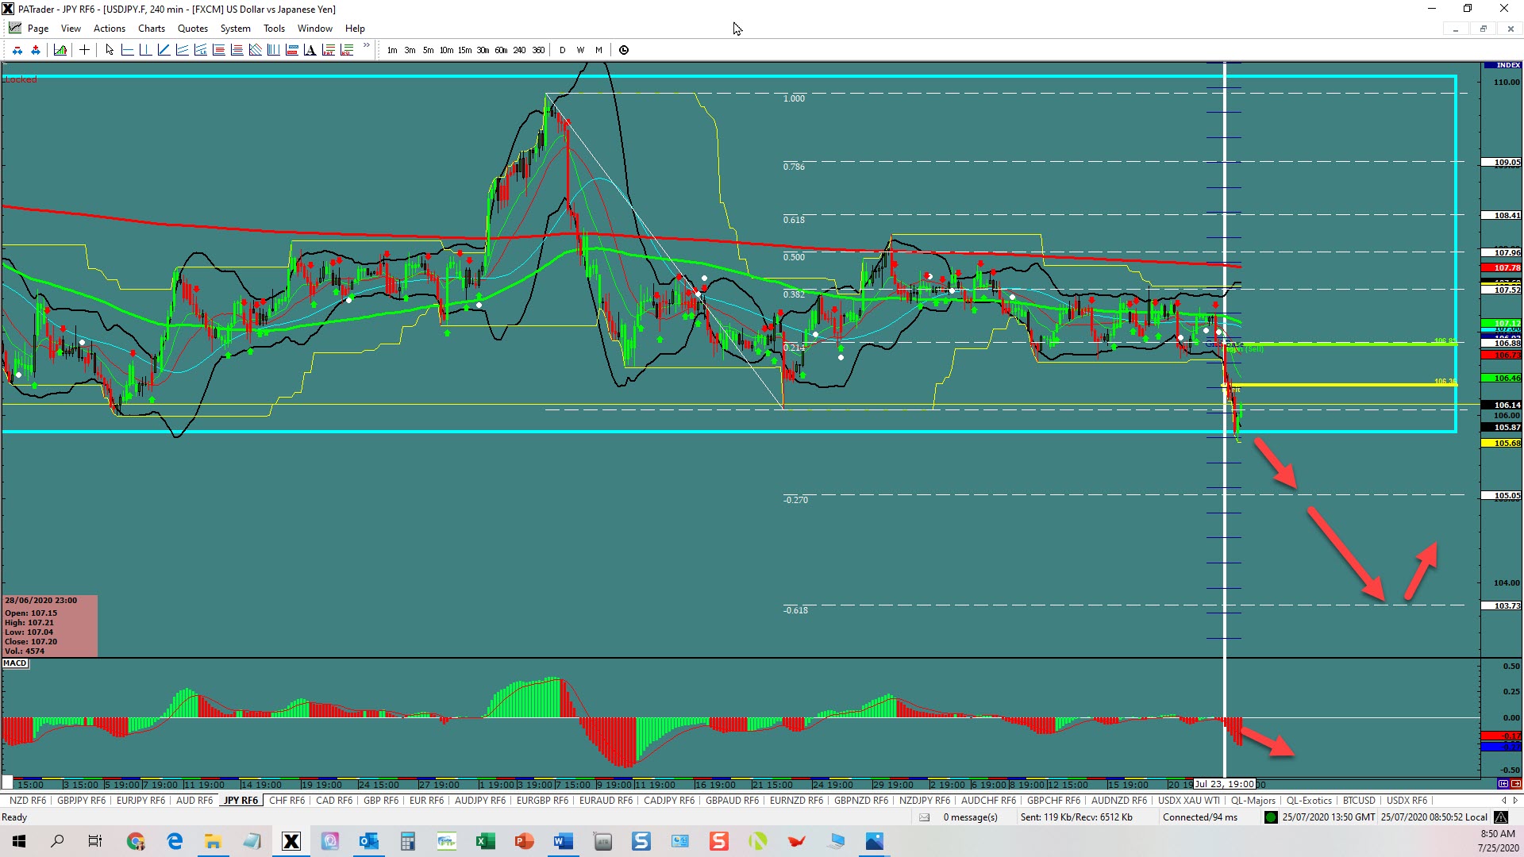Open the QL-Majors tab

(x=1253, y=801)
